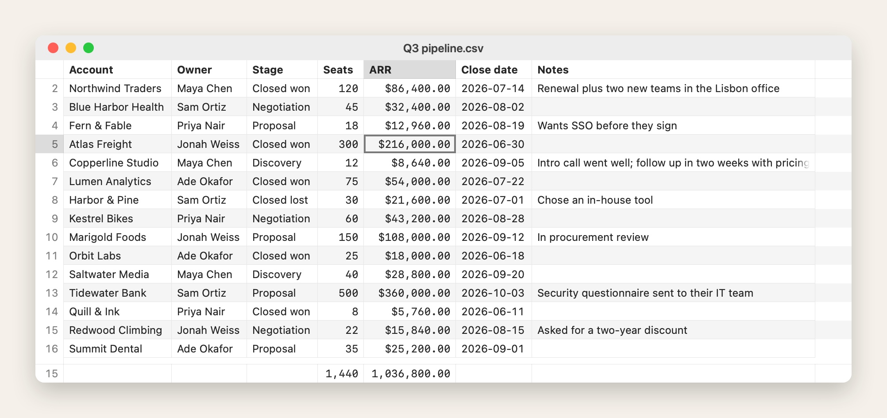Select the Closed lost stage cell
The width and height of the screenshot is (887, 418).
pyautogui.click(x=282, y=200)
